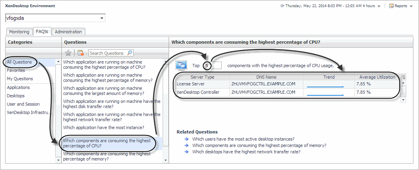Image resolution: width=419 pixels, height=170 pixels.
Task: Open related question about active desktop instances
Action: coord(243,139)
